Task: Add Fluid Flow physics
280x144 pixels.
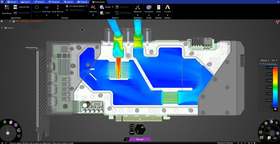Action: [x=46, y=9]
